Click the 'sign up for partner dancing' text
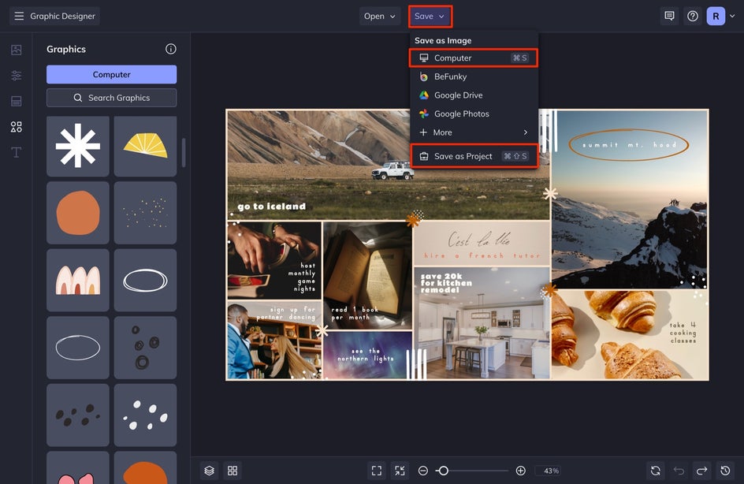The width and height of the screenshot is (744, 484). tap(286, 313)
